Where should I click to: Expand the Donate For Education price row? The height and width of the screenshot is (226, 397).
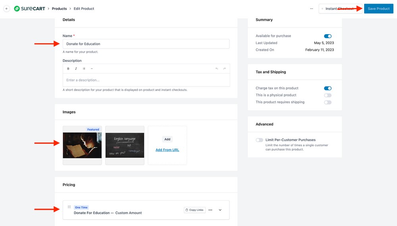[x=220, y=210]
